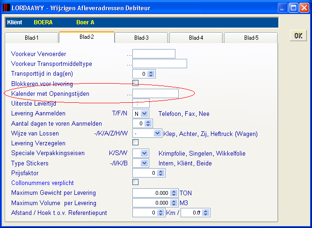Click the Intern, Kliënt, Beide text
This screenshot has width=312, height=228.
[185, 164]
